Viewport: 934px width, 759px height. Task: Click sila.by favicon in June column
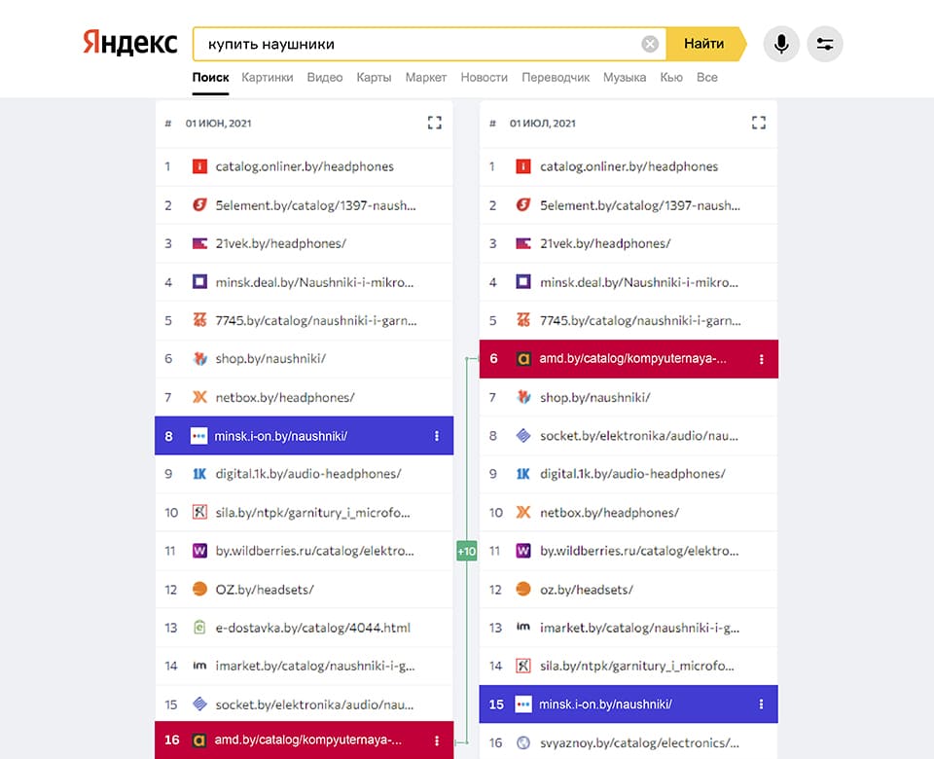click(x=199, y=513)
